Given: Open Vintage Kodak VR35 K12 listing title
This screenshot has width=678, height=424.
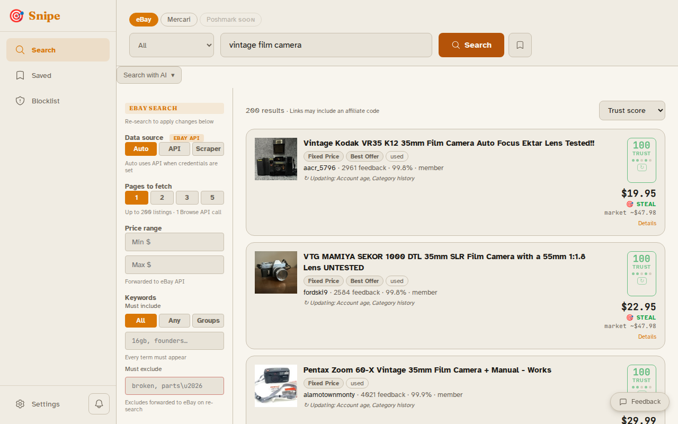Looking at the screenshot, I should 449,143.
